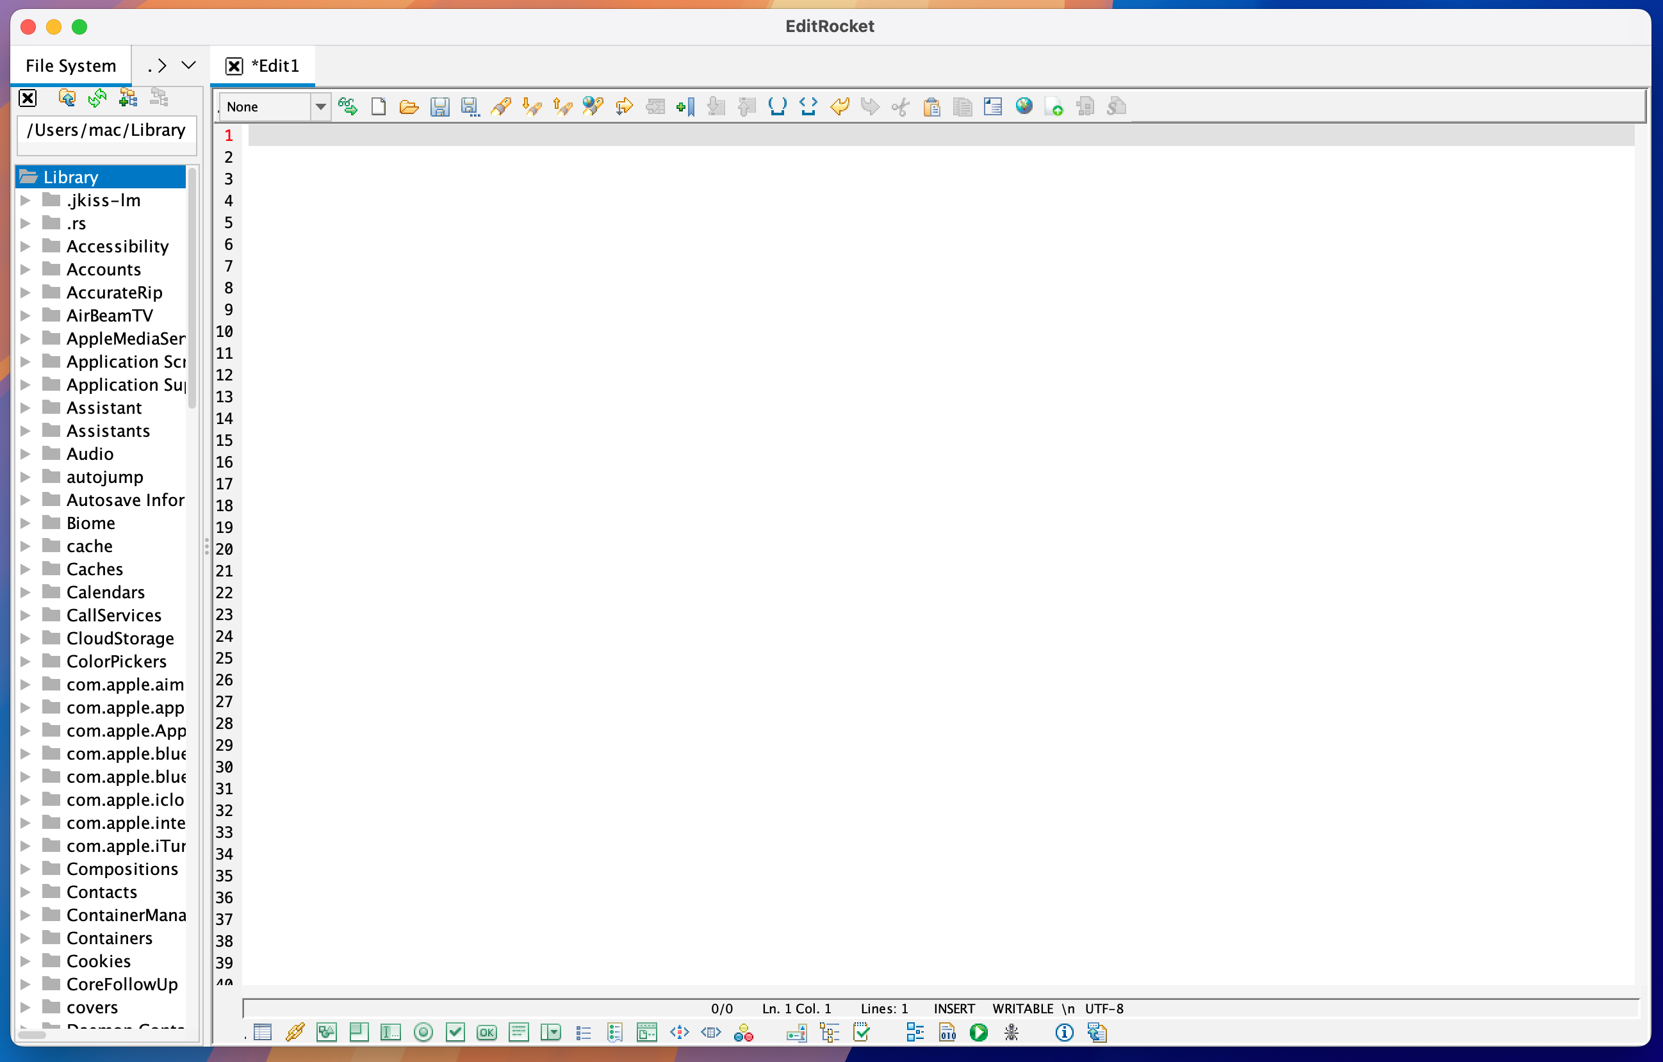Click the checkbox insert icon in bottom toolbar
The height and width of the screenshot is (1062, 1663).
point(455,1033)
